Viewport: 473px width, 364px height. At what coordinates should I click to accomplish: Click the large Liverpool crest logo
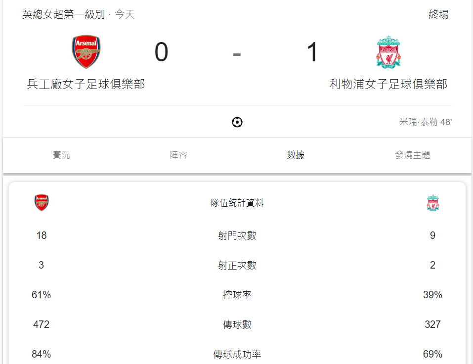388,52
